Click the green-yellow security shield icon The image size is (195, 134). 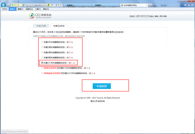point(48,5)
